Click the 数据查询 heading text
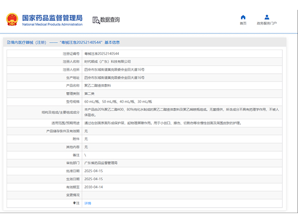Image resolution: width=298 pixels, height=223 pixels. (110, 19)
